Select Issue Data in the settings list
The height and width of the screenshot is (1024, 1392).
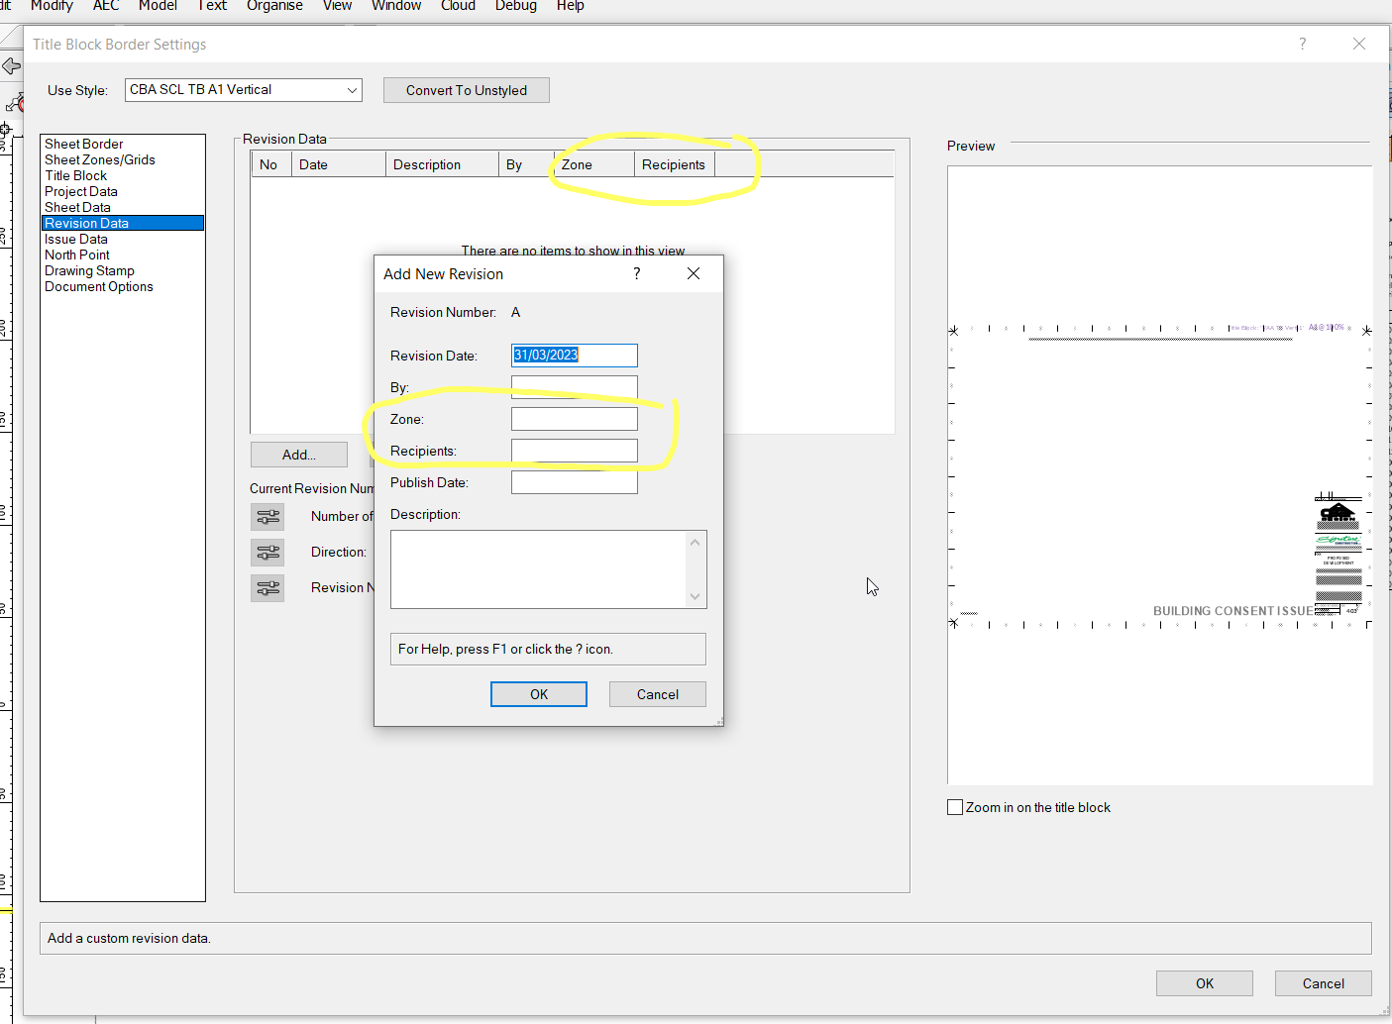75,239
